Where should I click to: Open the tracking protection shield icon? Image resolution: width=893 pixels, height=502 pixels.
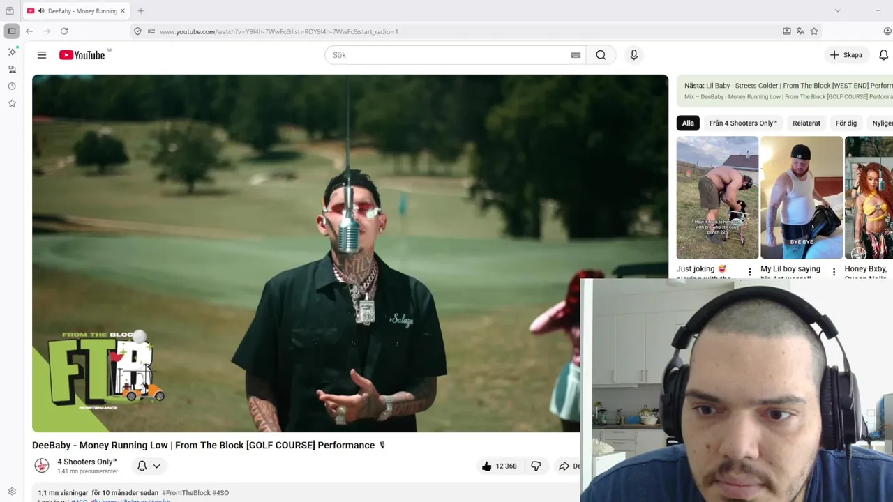(137, 31)
